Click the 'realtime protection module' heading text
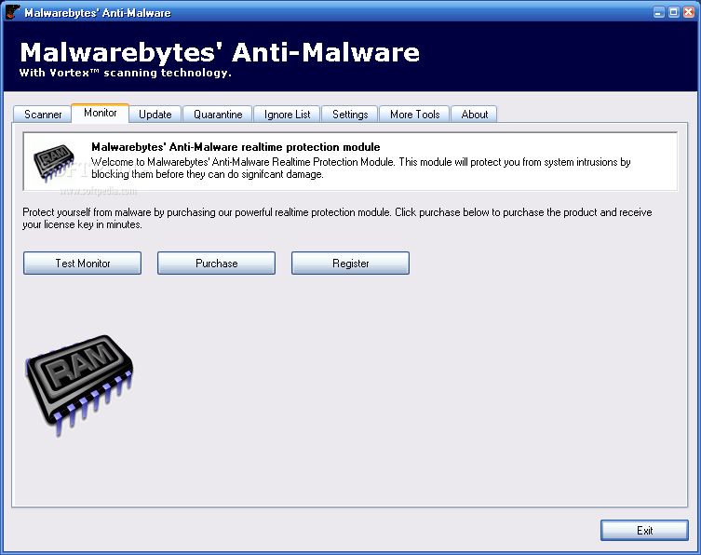Image resolution: width=701 pixels, height=555 pixels. pos(236,147)
